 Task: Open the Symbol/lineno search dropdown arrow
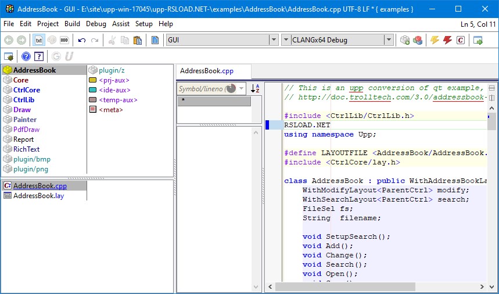coord(242,88)
